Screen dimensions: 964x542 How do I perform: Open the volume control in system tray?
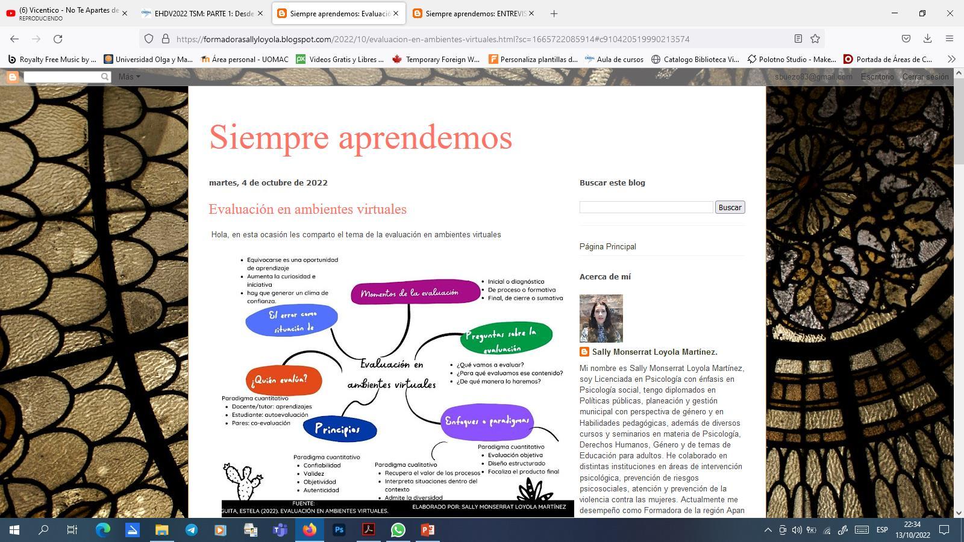coord(797,530)
